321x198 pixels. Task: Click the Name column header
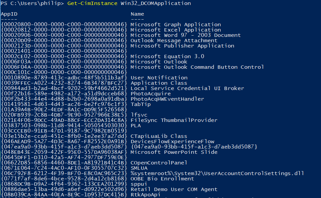pyautogui.click(x=137, y=14)
